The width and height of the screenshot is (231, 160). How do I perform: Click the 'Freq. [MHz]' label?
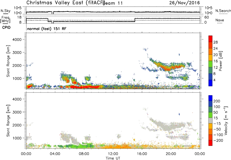(5, 20)
